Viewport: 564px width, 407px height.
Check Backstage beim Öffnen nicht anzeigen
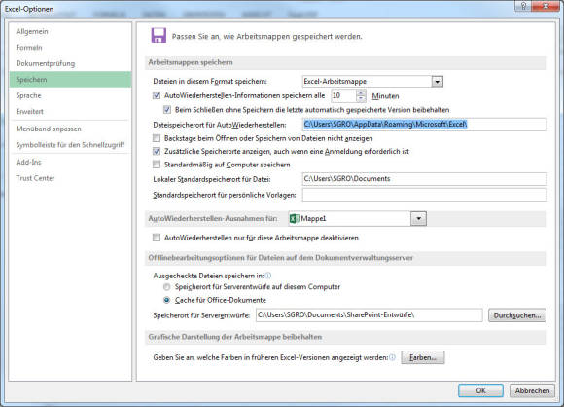pos(157,138)
